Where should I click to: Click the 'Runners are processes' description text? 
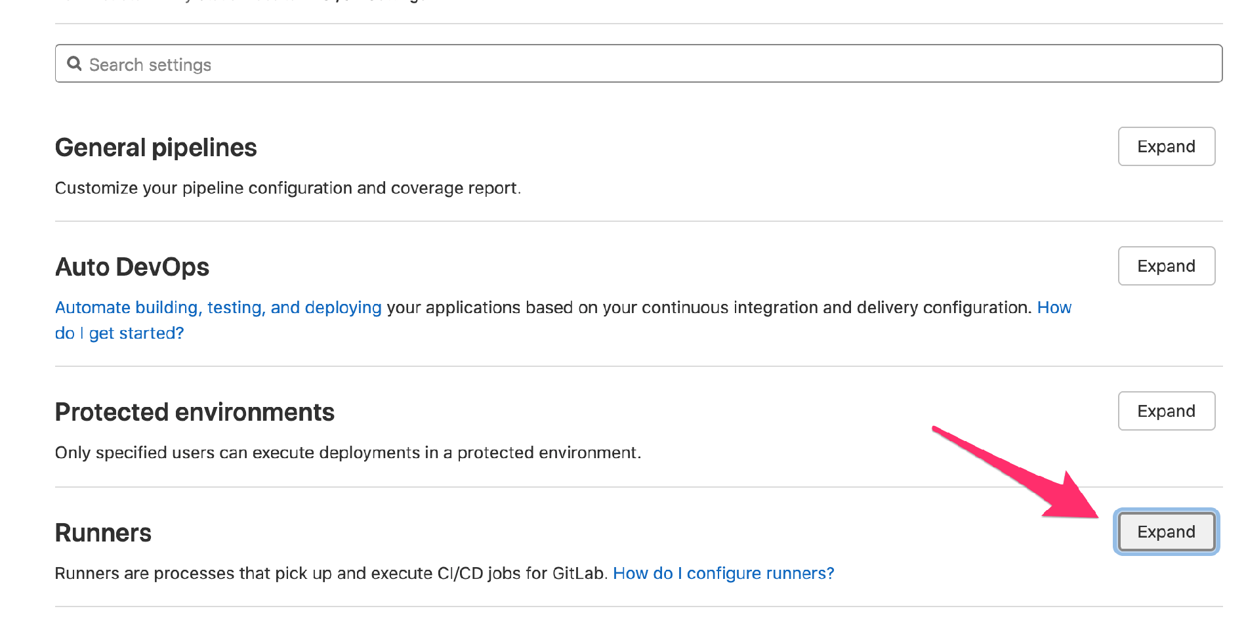331,573
